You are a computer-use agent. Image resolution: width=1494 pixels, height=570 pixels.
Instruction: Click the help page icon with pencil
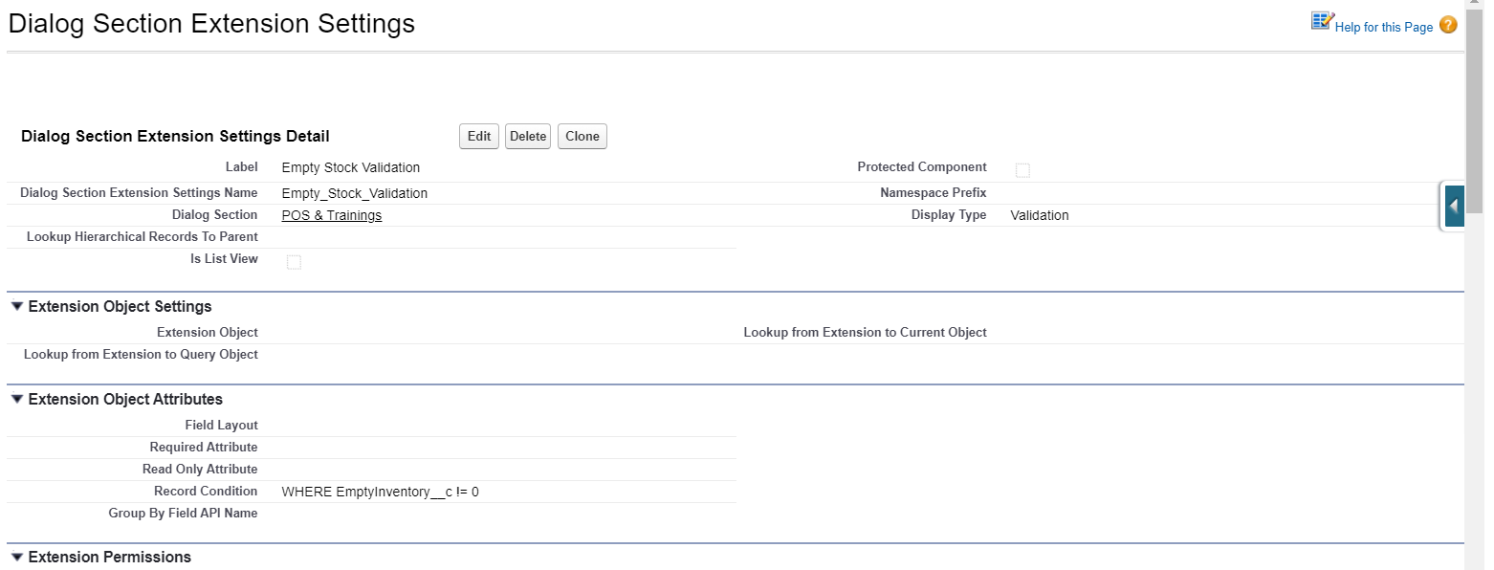click(1322, 22)
